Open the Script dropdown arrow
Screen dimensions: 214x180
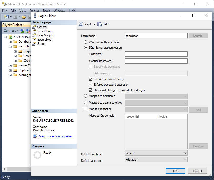tap(94, 24)
